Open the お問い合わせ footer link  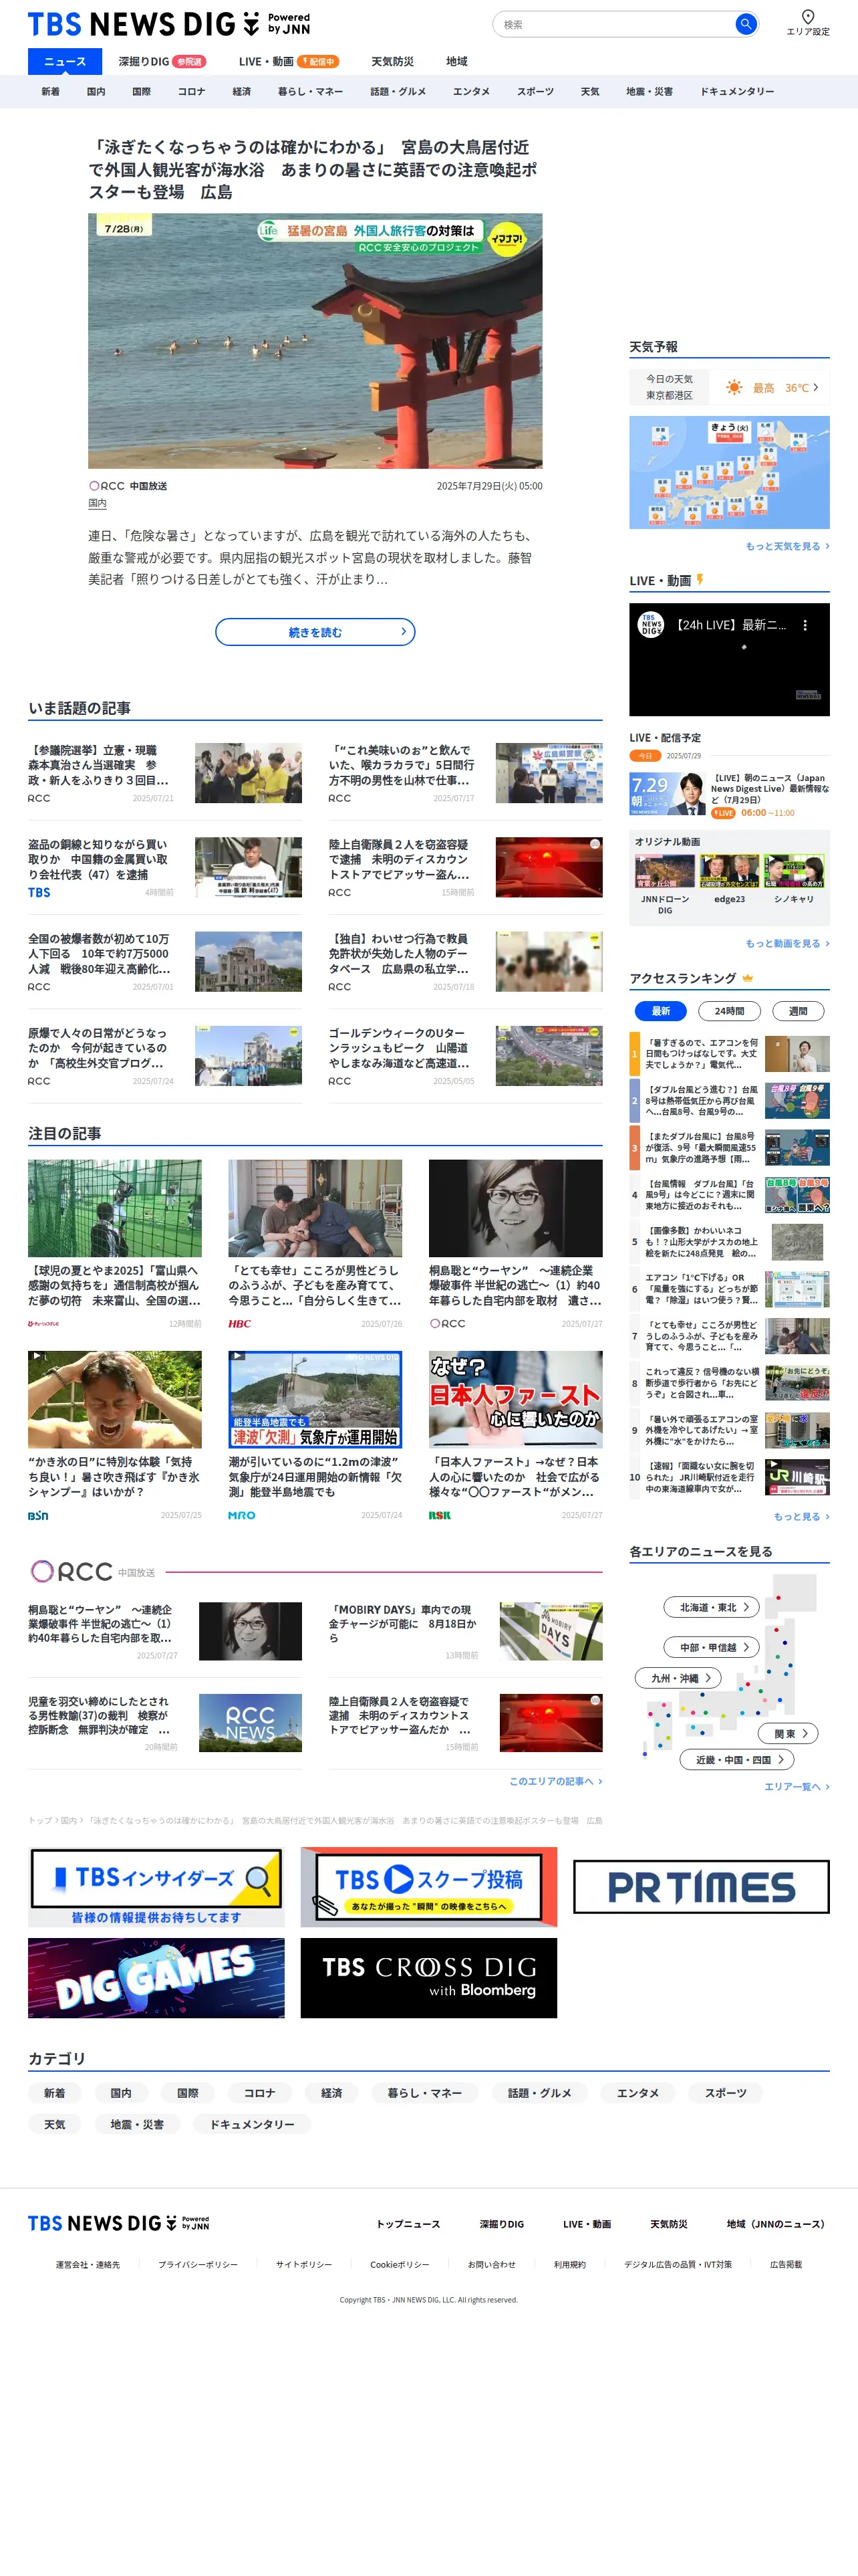click(491, 2264)
